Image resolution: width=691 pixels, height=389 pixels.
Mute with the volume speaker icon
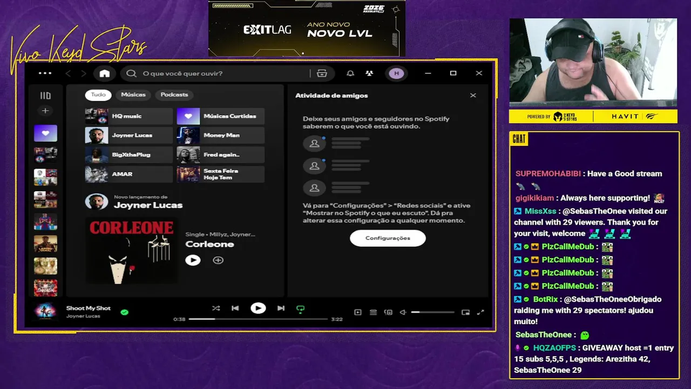(x=403, y=312)
